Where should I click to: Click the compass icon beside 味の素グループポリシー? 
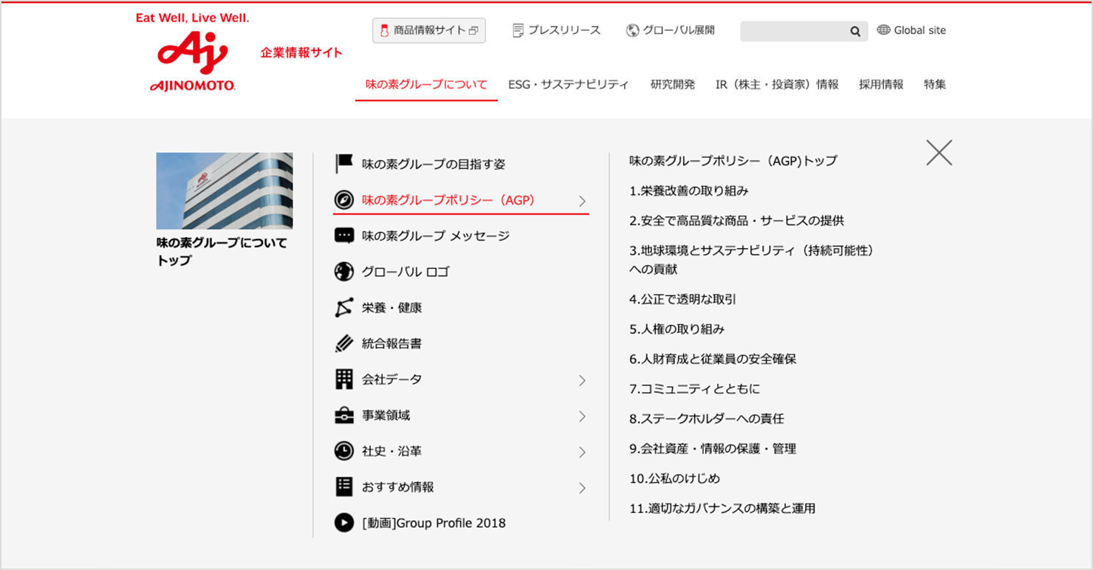(x=344, y=200)
